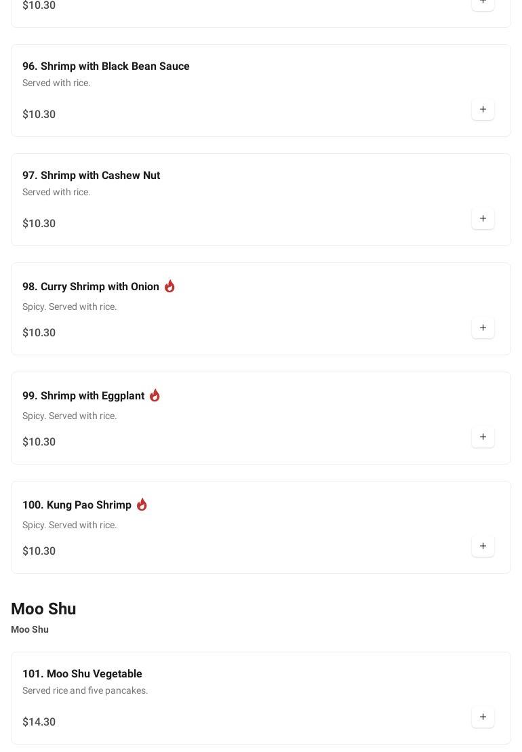This screenshot has width=522, height=752.
Task: Add Kung Pao Shrimp to order
Action: (x=483, y=547)
